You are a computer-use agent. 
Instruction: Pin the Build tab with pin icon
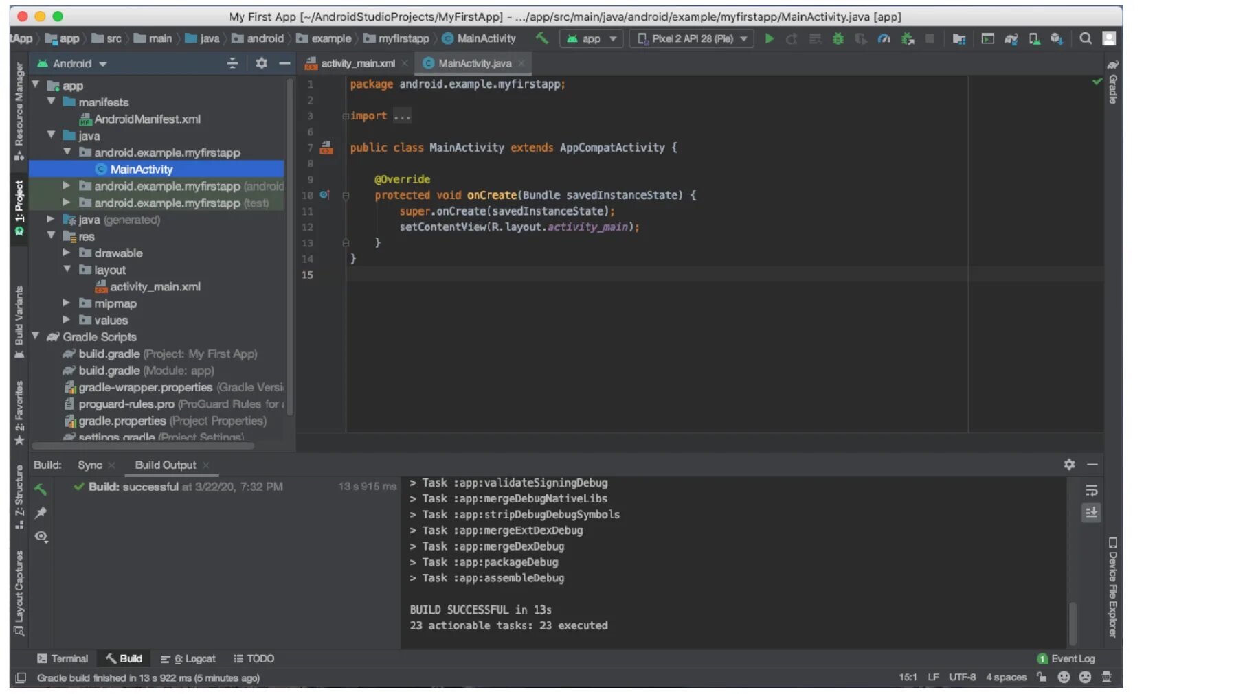click(41, 513)
